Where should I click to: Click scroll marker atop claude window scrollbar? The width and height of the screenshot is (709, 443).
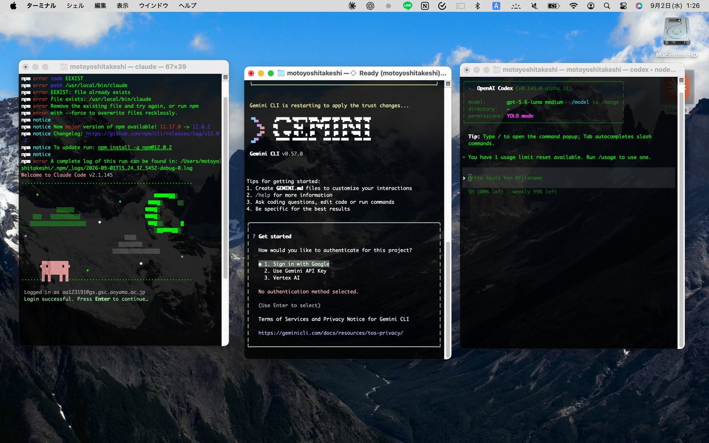pos(225,77)
